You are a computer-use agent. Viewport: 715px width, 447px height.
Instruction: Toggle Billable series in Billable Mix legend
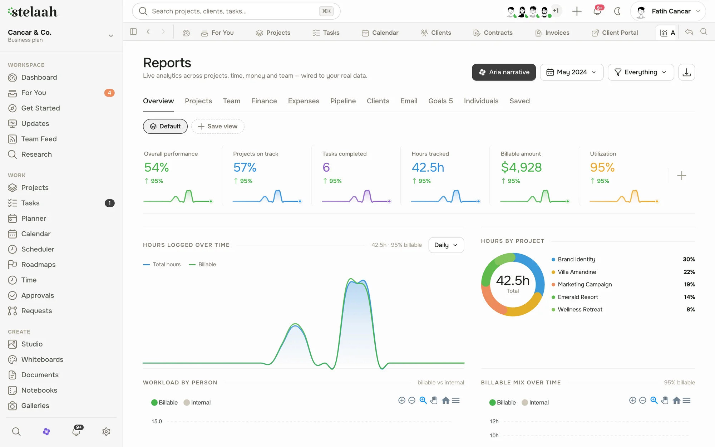[x=503, y=403]
